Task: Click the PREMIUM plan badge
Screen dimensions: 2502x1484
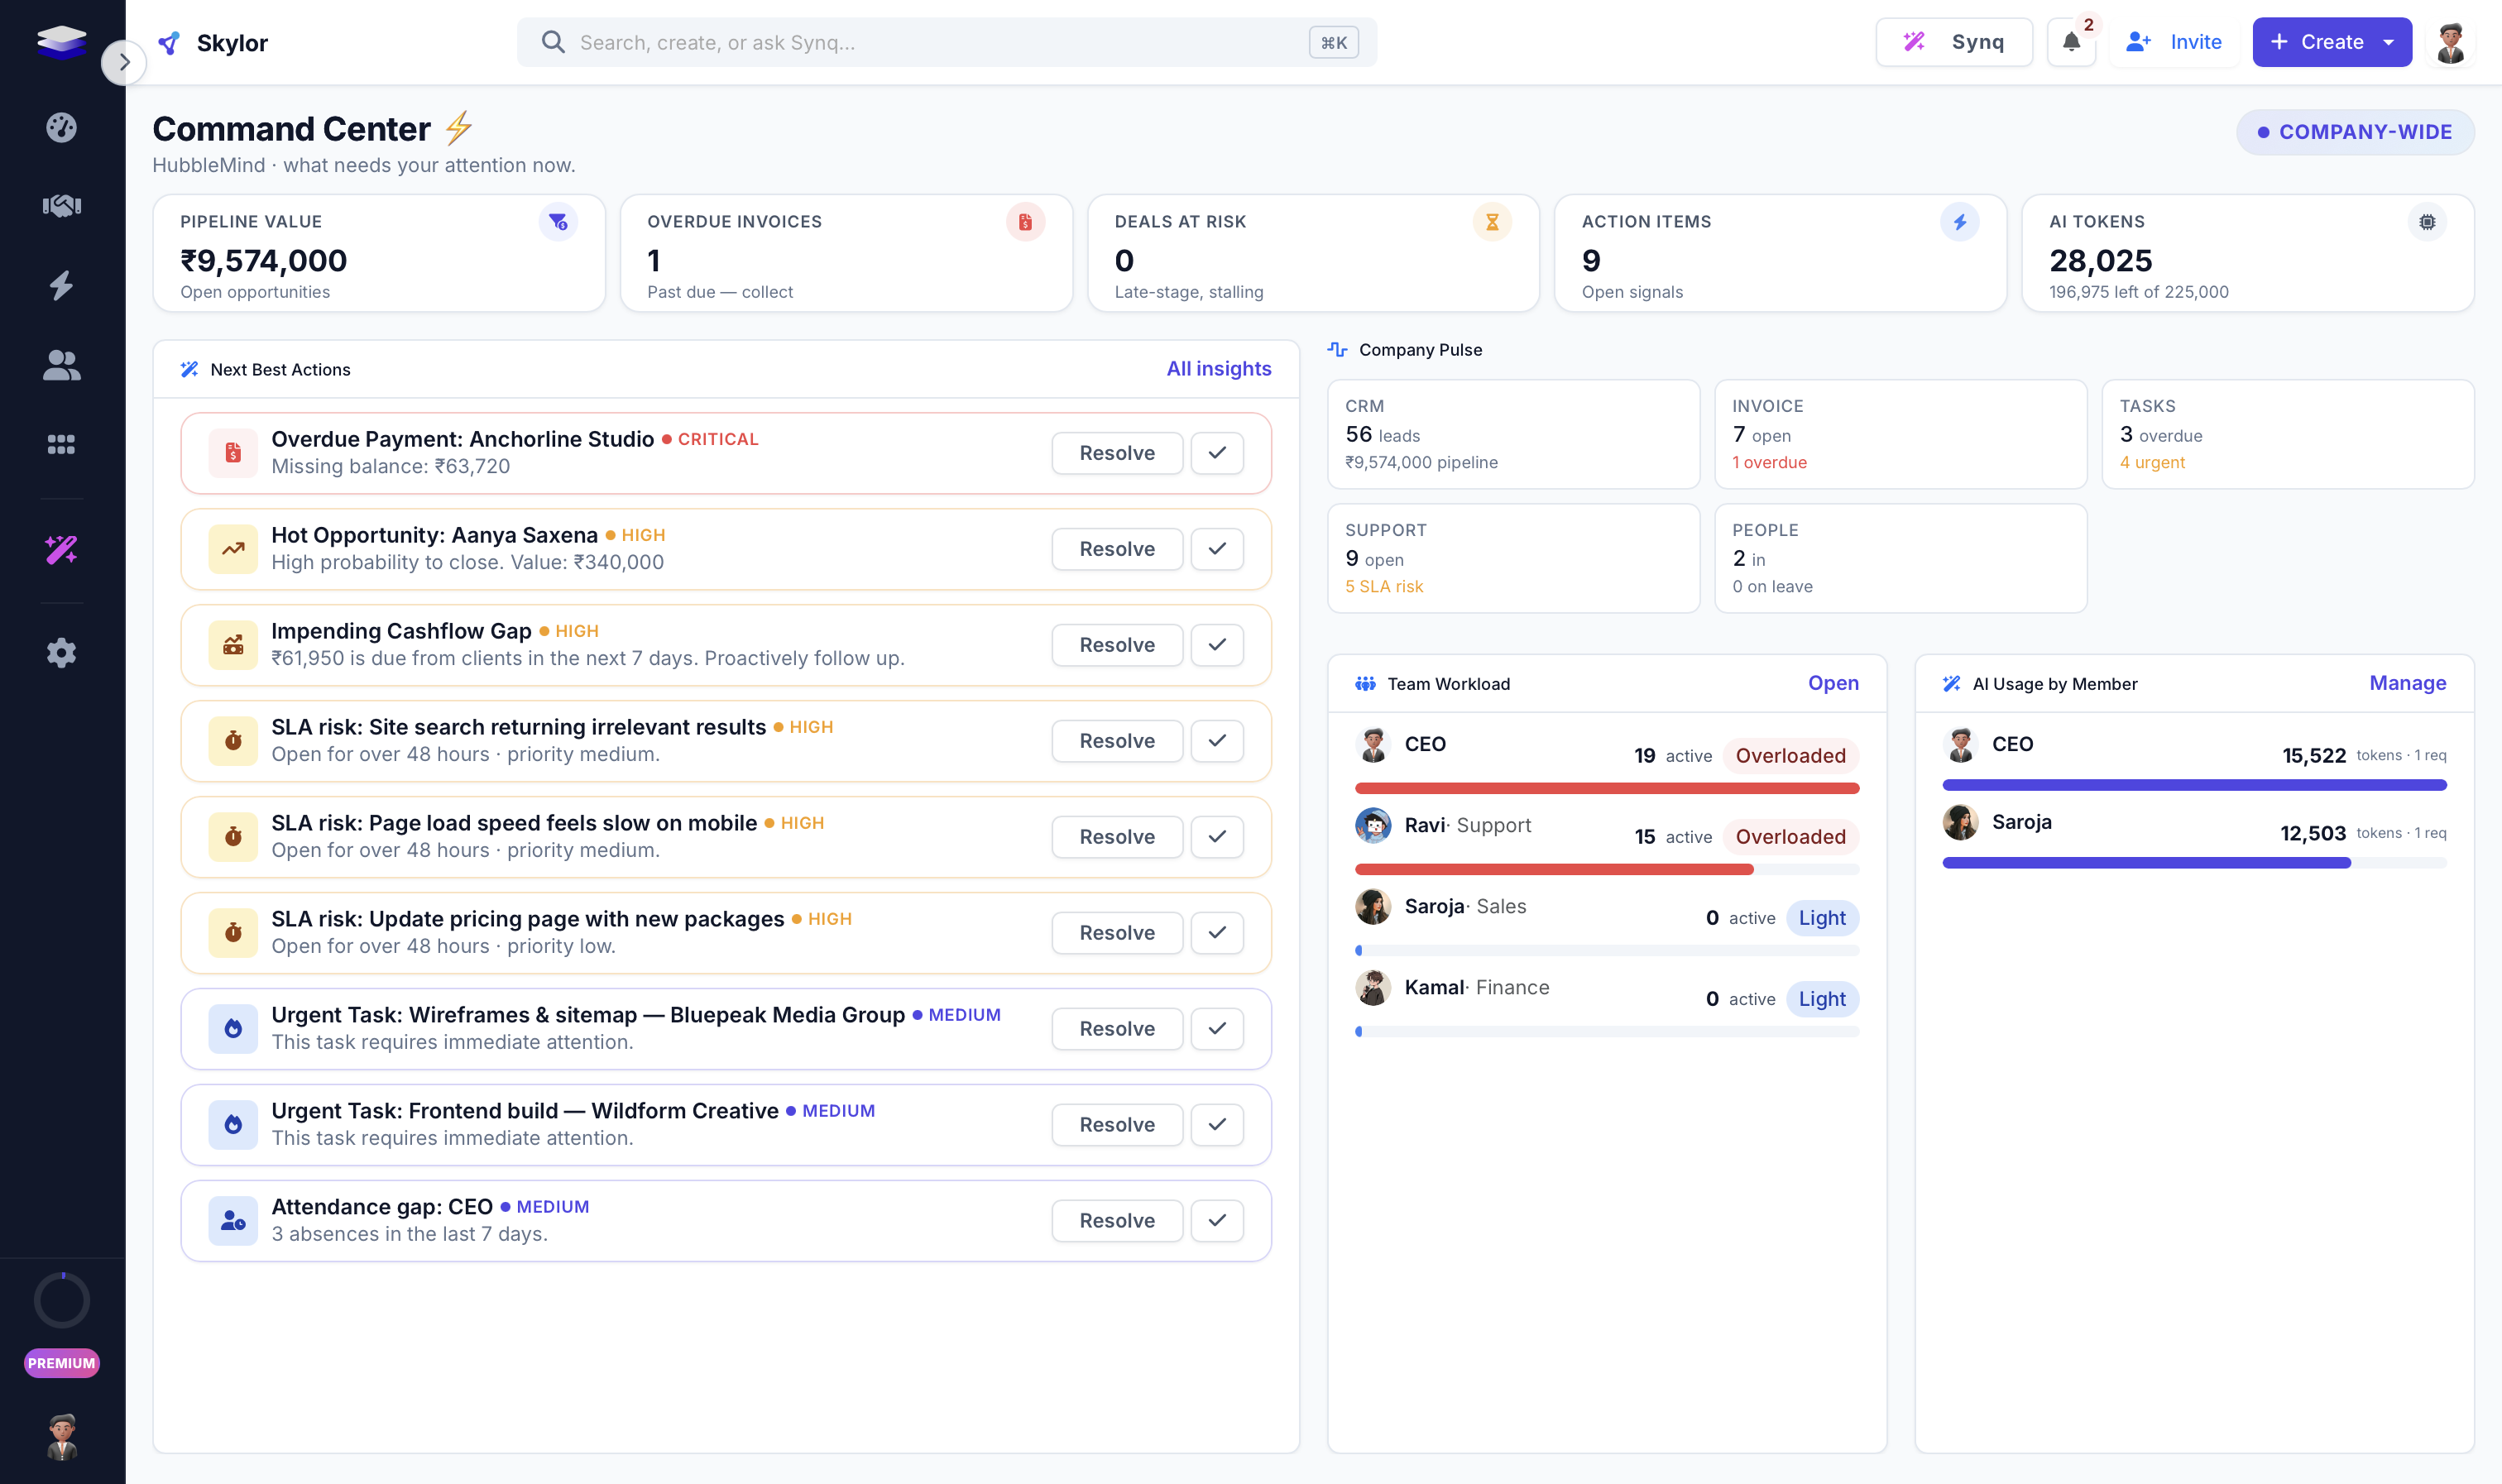Action: click(61, 1363)
